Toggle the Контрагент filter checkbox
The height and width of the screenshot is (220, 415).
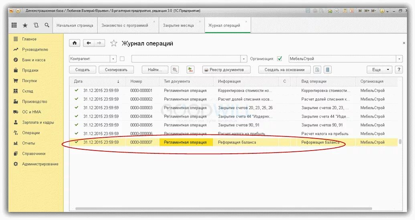(122, 59)
